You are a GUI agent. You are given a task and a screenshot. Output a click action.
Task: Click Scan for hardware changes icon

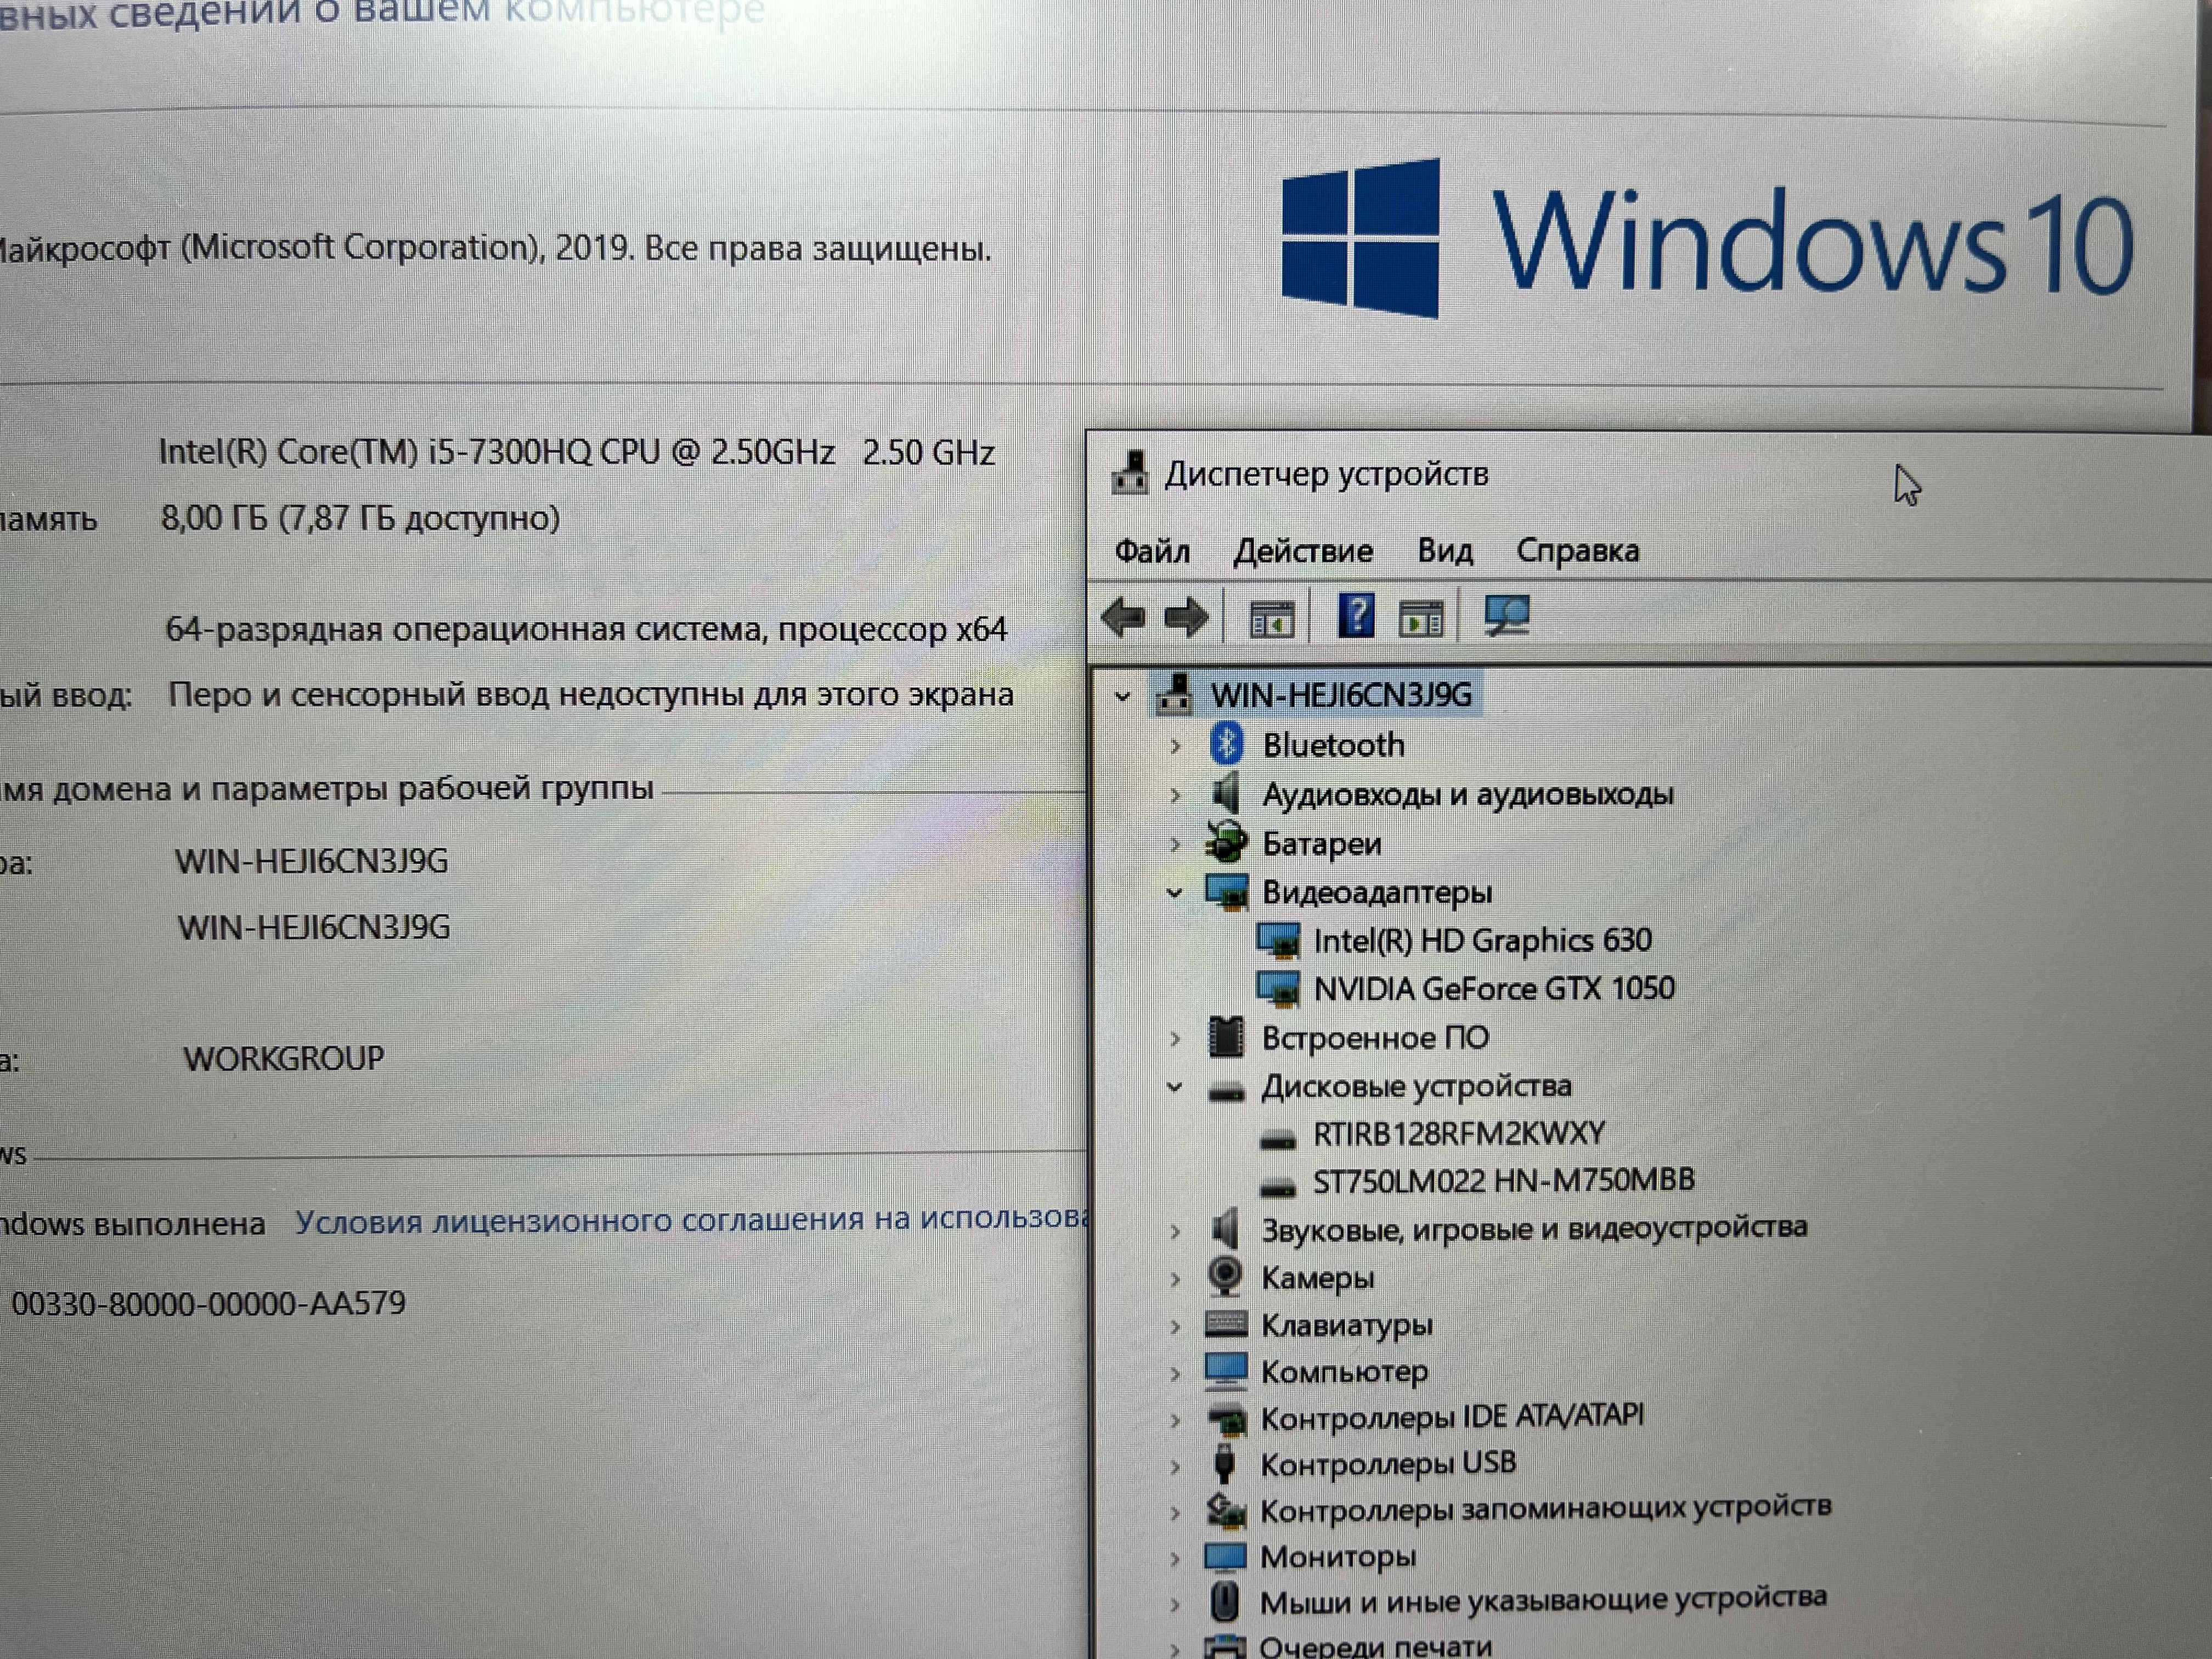tap(1506, 616)
